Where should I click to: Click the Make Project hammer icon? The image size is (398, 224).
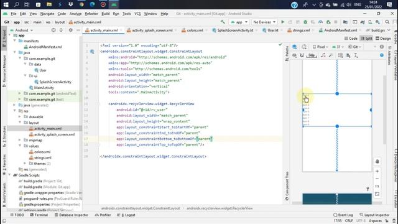pyautogui.click(x=223, y=22)
